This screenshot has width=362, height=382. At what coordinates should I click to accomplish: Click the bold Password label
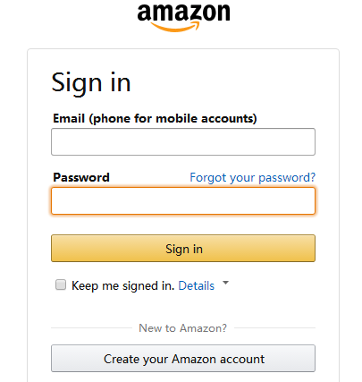(x=81, y=177)
